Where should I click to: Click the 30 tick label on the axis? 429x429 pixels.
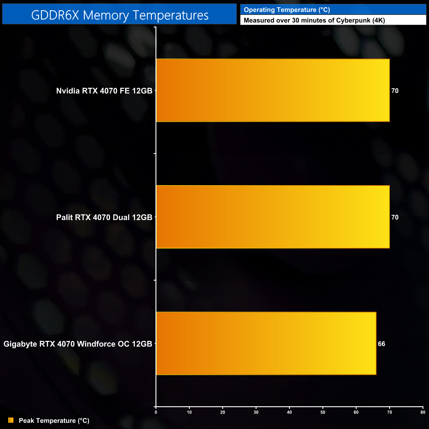pyautogui.click(x=256, y=412)
